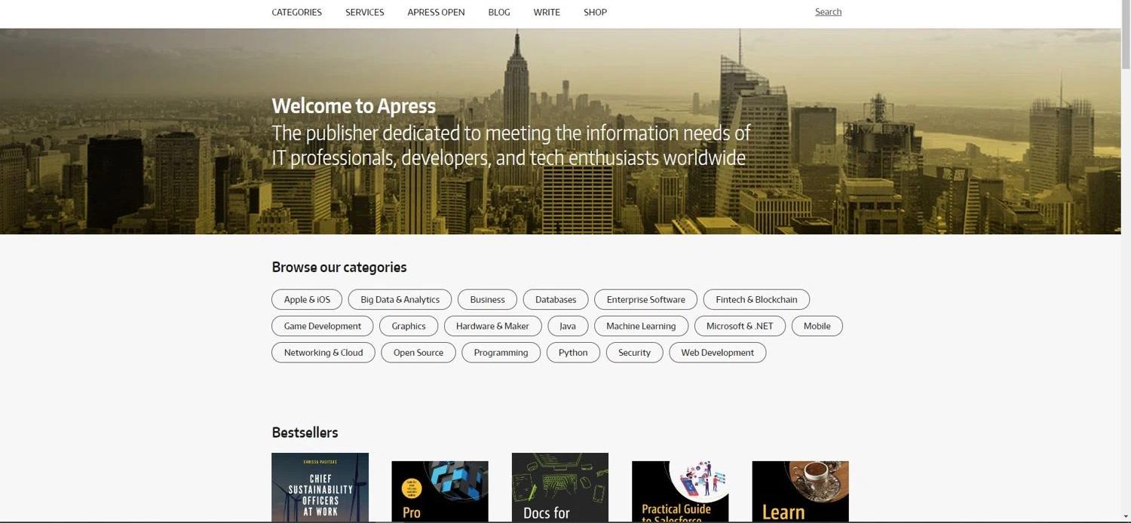This screenshot has height=523, width=1131.
Task: Open the WRITE menu item
Action: pos(547,12)
